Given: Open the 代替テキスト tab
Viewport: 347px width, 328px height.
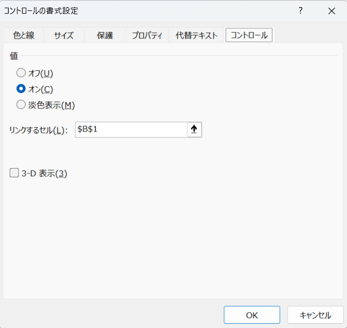Looking at the screenshot, I should pyautogui.click(x=197, y=35).
